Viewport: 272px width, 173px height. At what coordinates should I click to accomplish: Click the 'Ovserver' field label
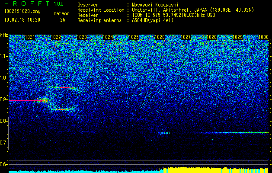pyautogui.click(x=88, y=5)
